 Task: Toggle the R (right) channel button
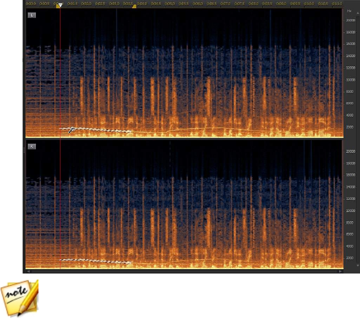(32, 147)
